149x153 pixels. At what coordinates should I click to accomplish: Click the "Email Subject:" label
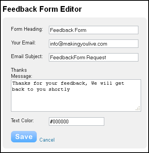tap(27, 57)
